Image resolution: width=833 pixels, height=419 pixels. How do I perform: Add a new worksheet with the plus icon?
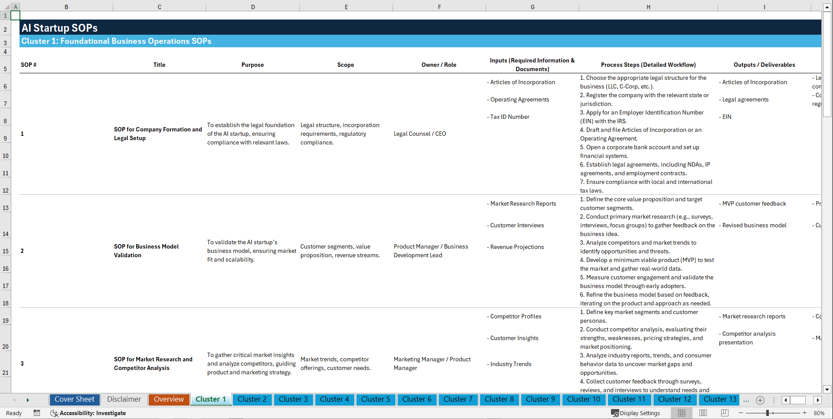[x=760, y=400]
